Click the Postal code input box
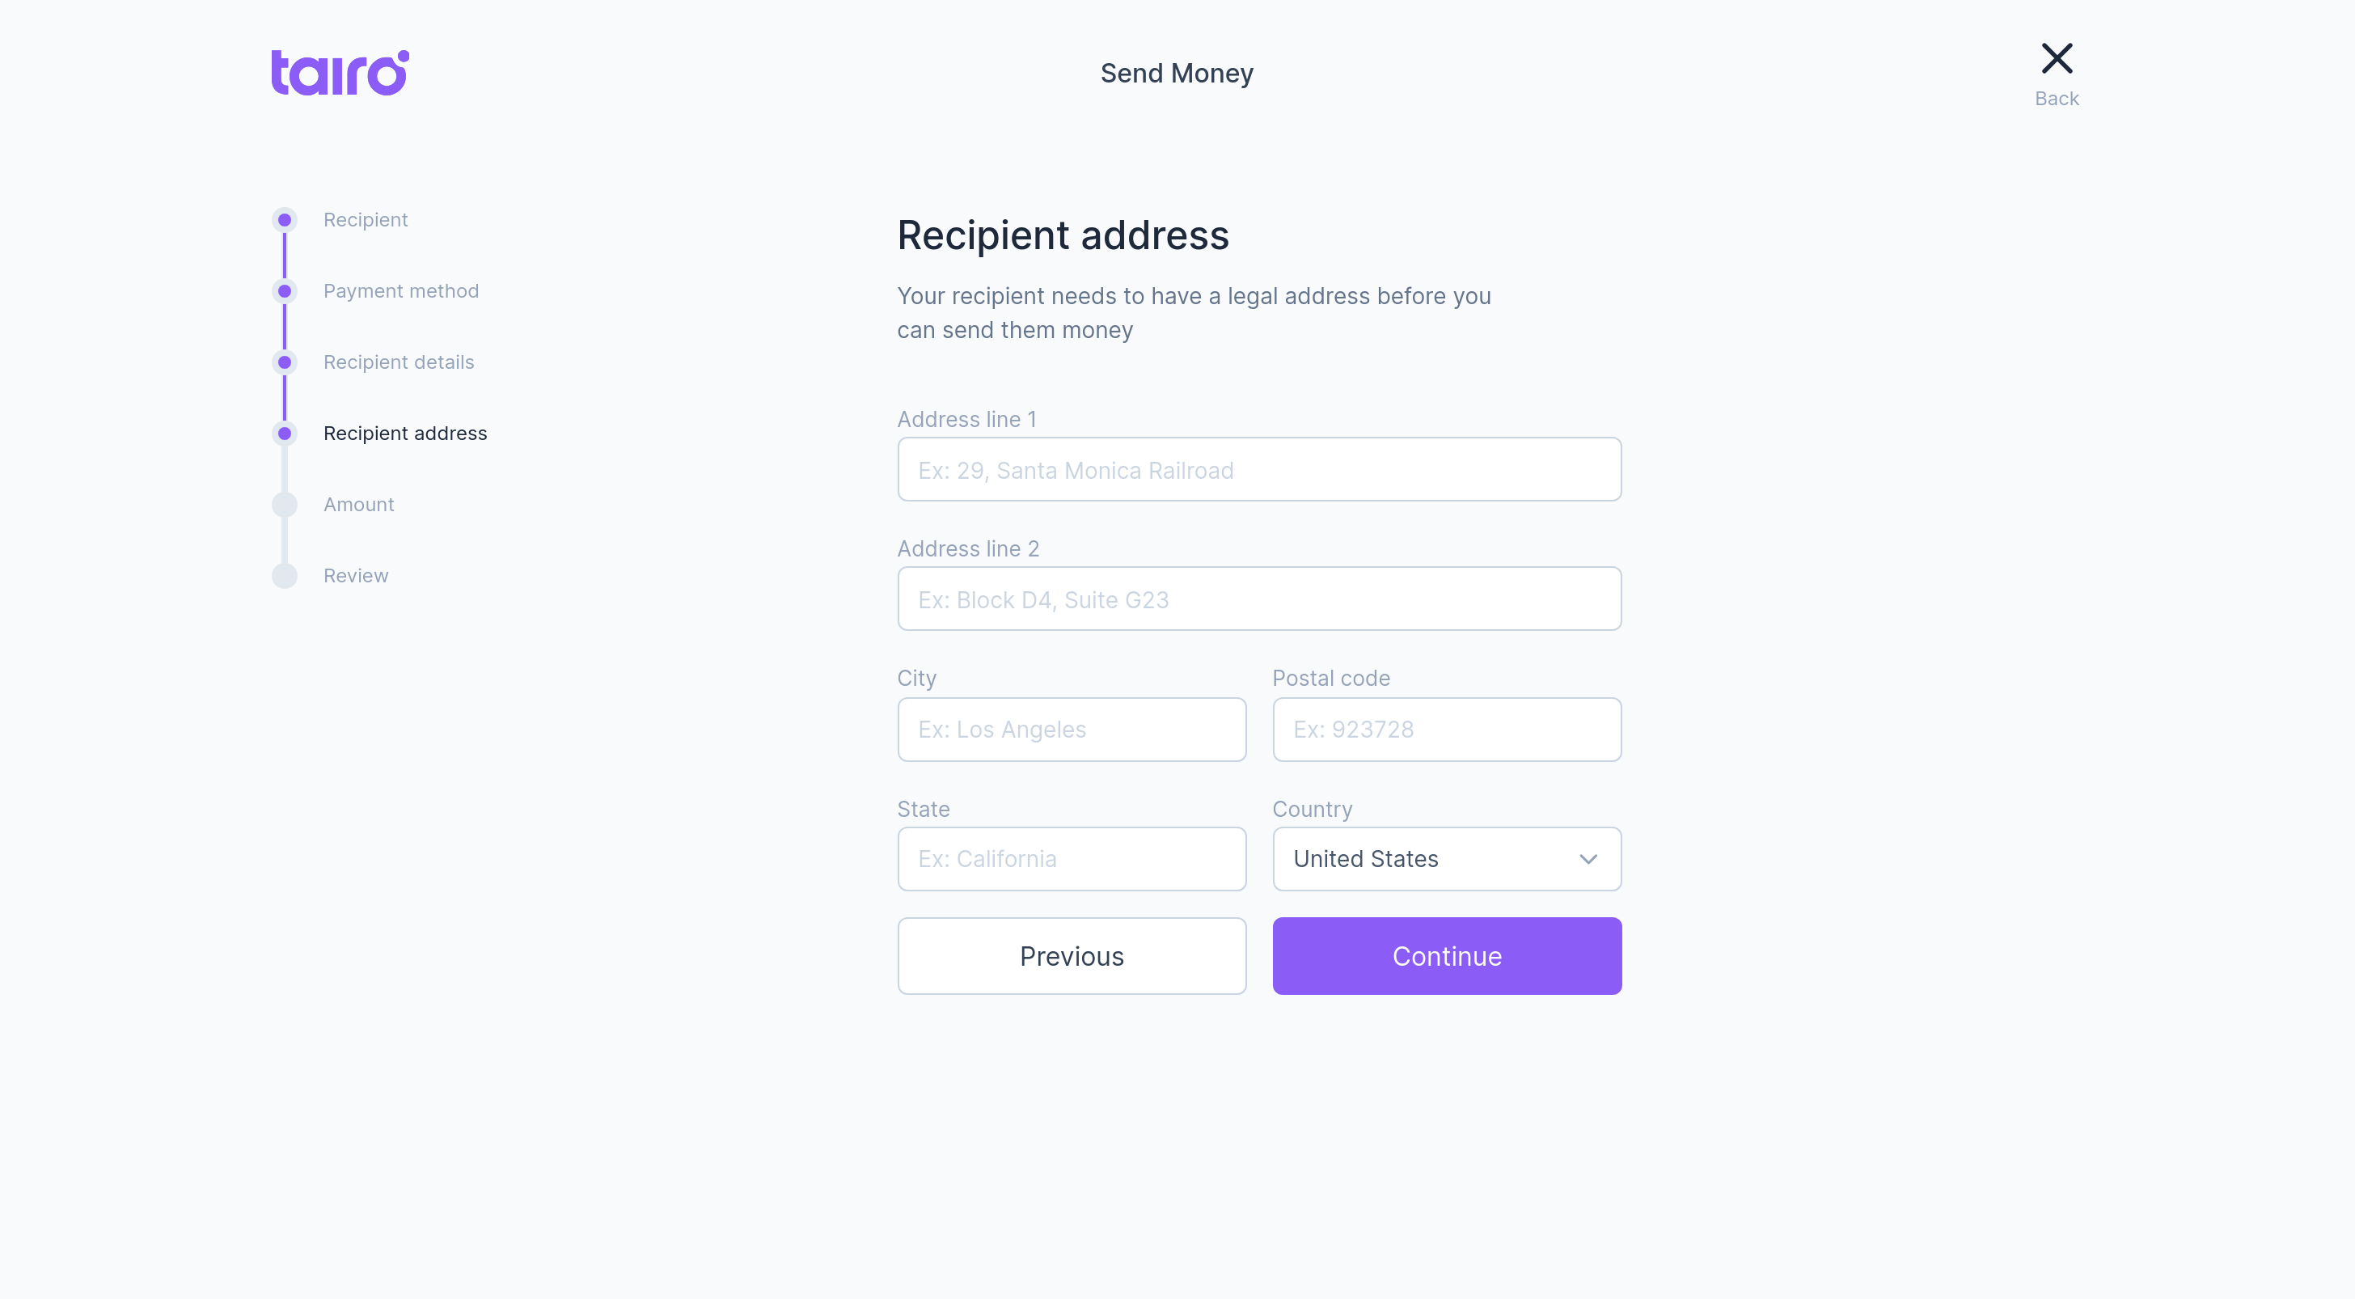The image size is (2355, 1299). (1446, 730)
